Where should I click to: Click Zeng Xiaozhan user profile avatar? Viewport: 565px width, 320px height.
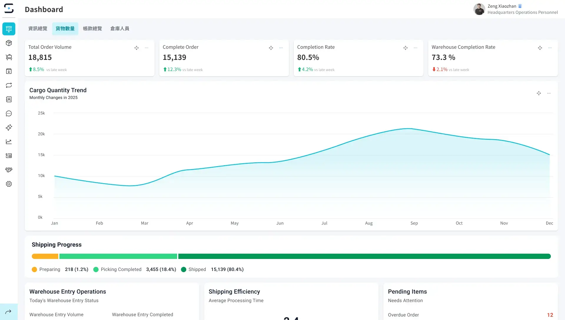point(479,9)
